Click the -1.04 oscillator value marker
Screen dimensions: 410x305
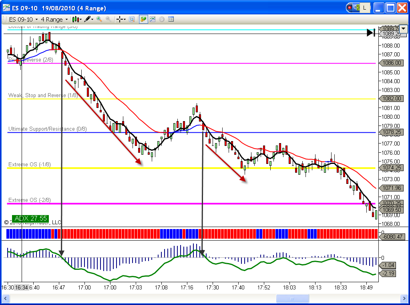(x=388, y=265)
